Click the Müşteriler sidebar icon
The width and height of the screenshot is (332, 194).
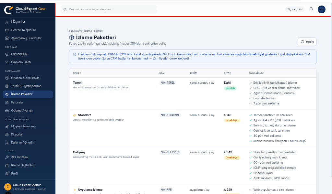click(7, 22)
